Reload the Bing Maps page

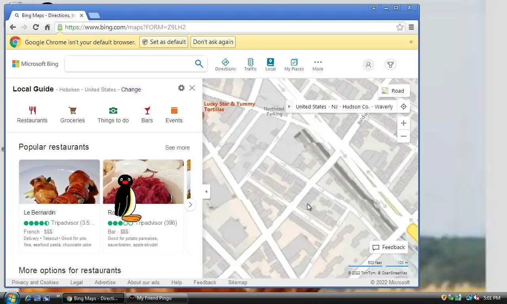36,27
